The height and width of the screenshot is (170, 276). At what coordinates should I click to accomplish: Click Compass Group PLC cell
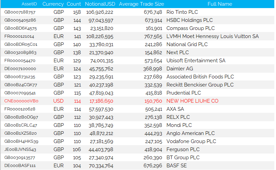pyautogui.click(x=191, y=28)
